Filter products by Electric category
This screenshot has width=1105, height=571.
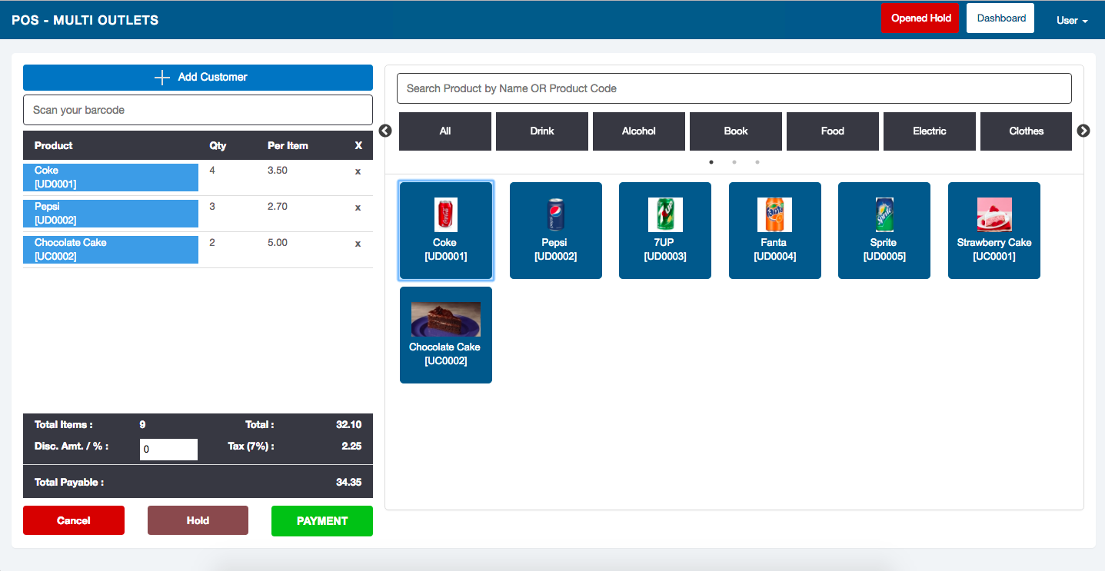click(x=930, y=131)
